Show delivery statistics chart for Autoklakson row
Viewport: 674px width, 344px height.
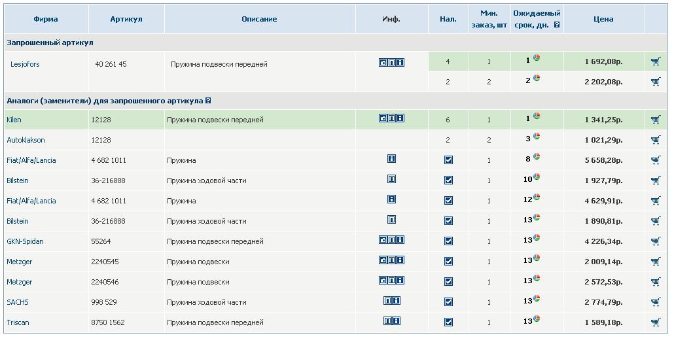point(537,136)
